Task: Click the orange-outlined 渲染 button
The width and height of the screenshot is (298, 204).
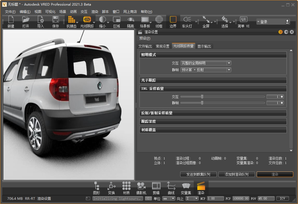Action: click(275, 175)
